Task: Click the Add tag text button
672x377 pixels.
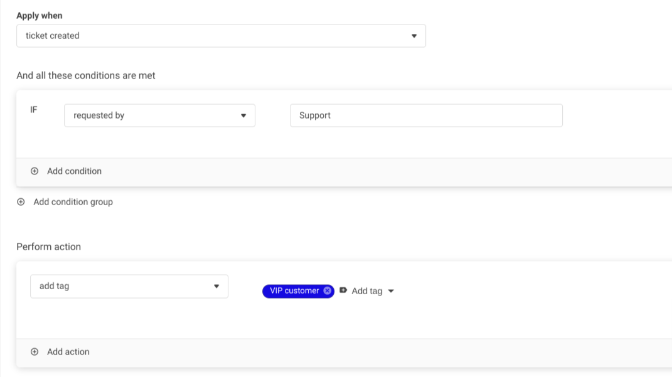Action: pyautogui.click(x=366, y=291)
